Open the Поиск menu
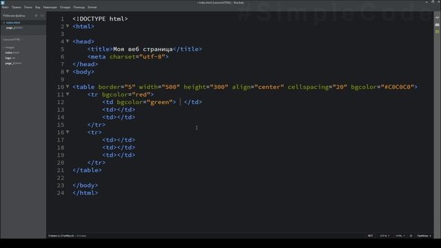 28,8
